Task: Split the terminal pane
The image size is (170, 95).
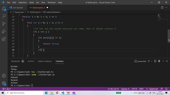Action: click(x=155, y=61)
